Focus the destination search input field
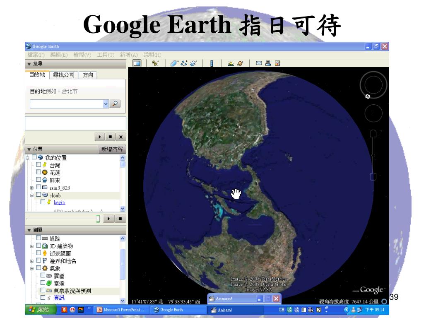Screen dimensions: 424x318 point(67,104)
